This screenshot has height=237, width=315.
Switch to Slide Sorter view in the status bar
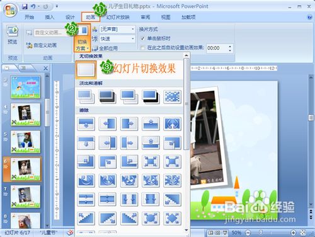[218, 233]
